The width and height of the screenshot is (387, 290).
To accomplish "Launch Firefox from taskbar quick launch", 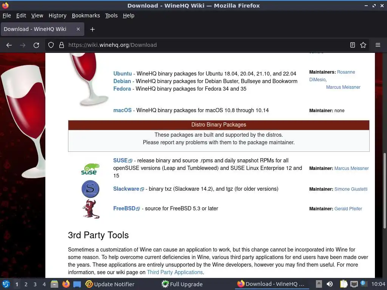I will click(66, 284).
